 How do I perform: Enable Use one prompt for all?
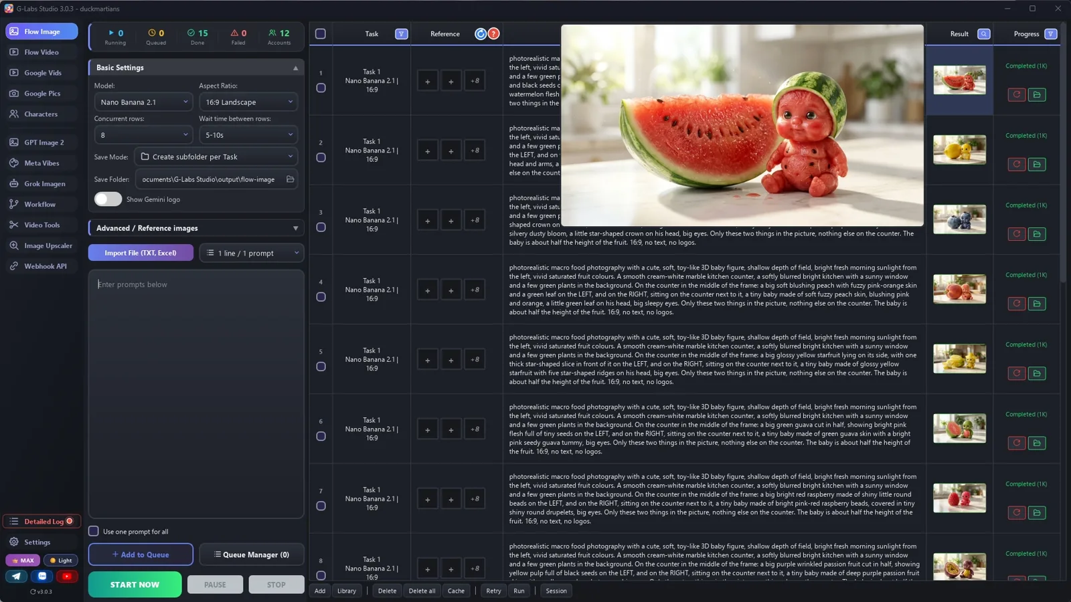point(94,531)
